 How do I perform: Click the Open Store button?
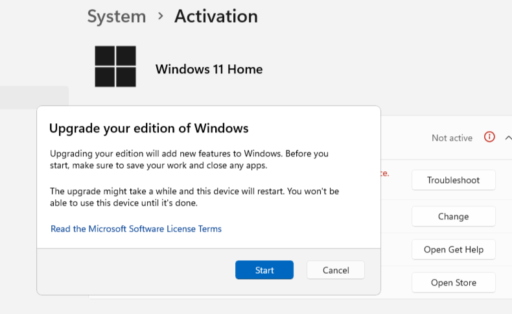(454, 283)
